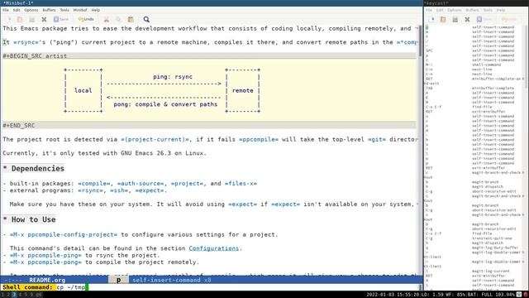Collapse the How to Use heading

(30, 219)
